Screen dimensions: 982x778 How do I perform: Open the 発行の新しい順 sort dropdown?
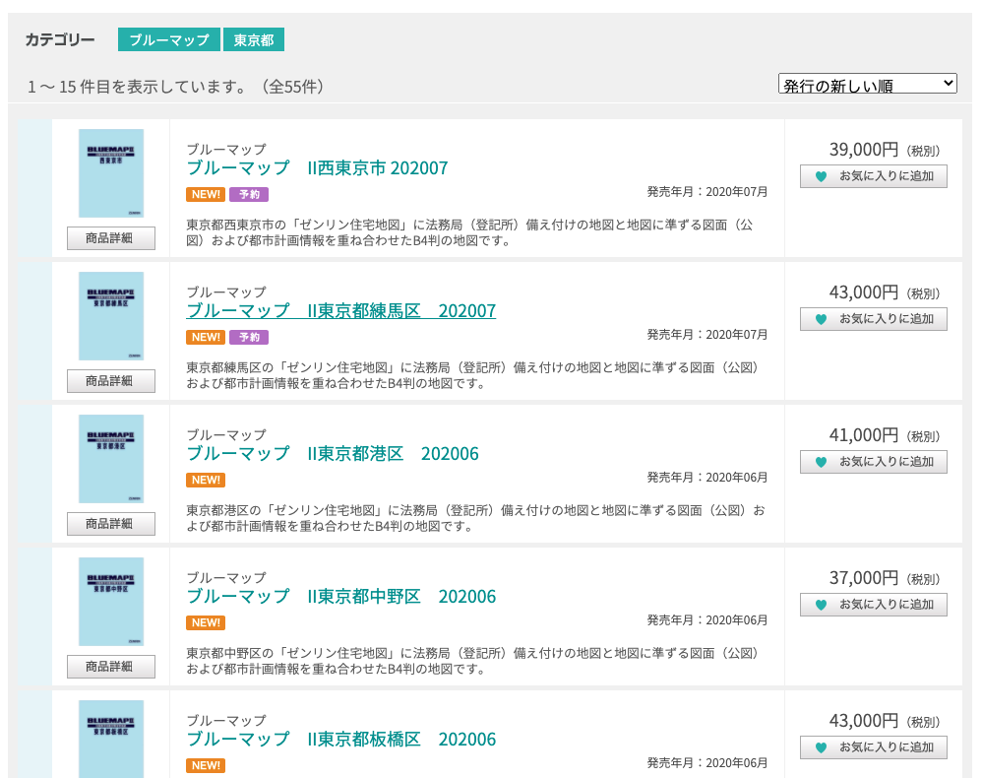click(868, 84)
